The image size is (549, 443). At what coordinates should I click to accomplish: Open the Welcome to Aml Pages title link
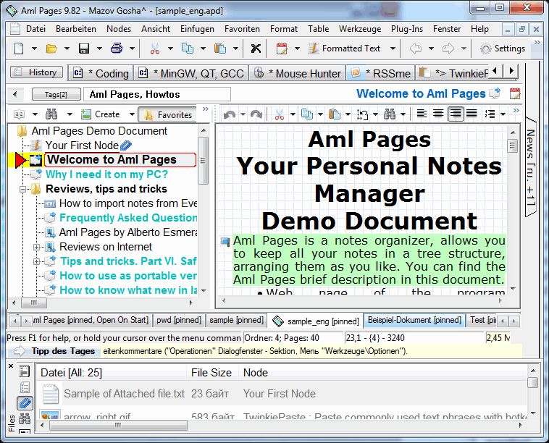click(421, 93)
